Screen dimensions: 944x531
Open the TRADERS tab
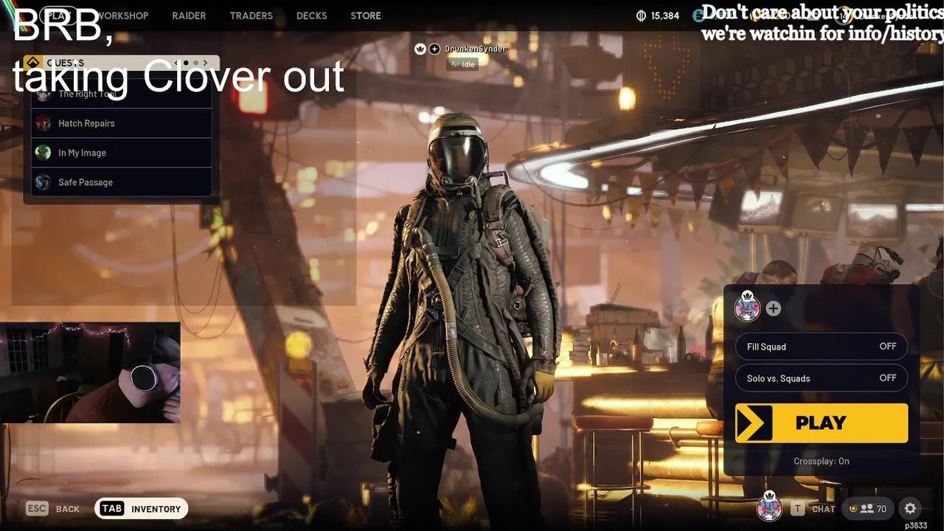point(251,15)
